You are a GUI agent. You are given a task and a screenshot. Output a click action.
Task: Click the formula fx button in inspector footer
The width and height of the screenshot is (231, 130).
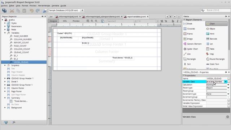pos(14,122)
